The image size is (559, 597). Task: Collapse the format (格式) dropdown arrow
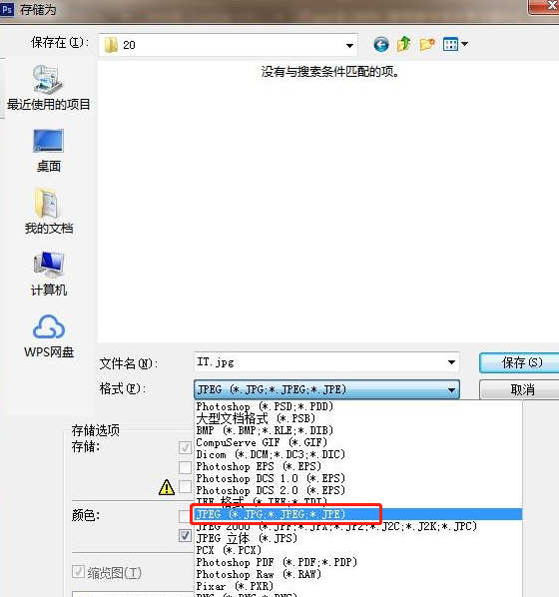pos(451,389)
